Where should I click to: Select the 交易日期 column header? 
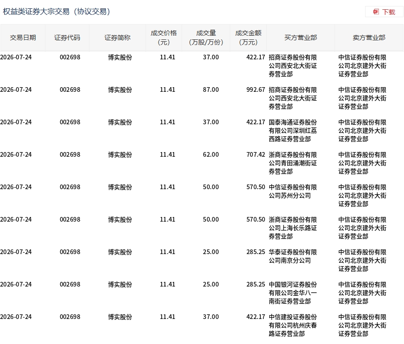click(23, 38)
